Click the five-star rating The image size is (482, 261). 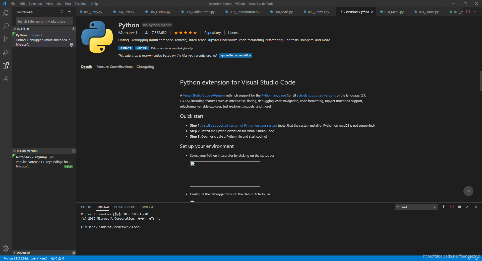coord(186,33)
